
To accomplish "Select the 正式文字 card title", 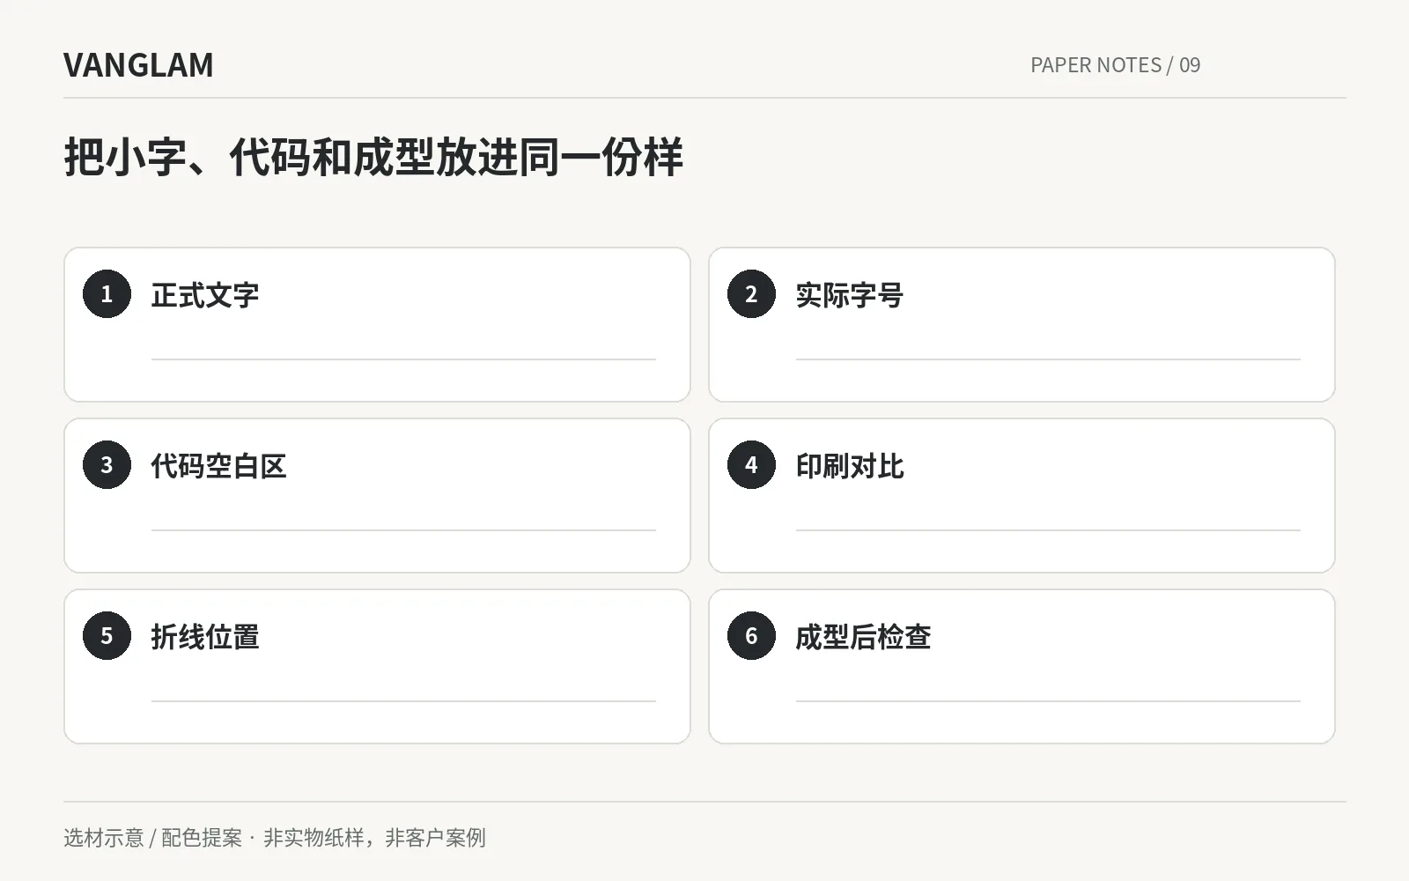I will coord(205,295).
